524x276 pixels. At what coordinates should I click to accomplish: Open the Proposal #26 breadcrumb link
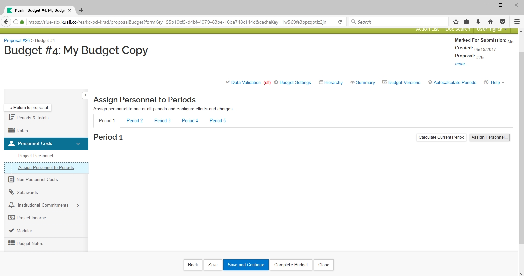(x=17, y=40)
